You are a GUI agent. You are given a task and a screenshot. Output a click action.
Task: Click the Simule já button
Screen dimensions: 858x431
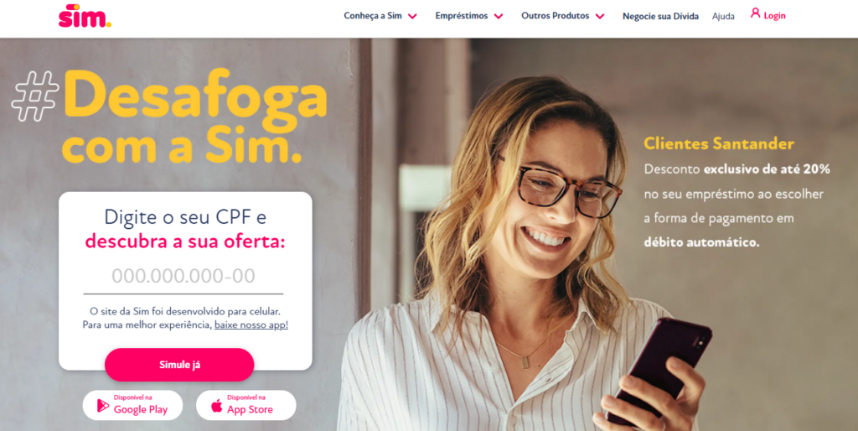[179, 365]
